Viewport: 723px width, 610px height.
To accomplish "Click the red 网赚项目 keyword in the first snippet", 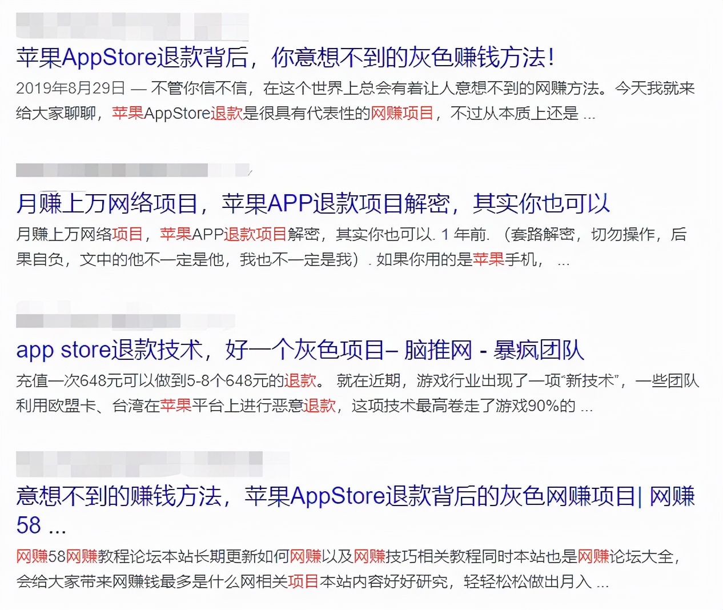I will click(401, 114).
